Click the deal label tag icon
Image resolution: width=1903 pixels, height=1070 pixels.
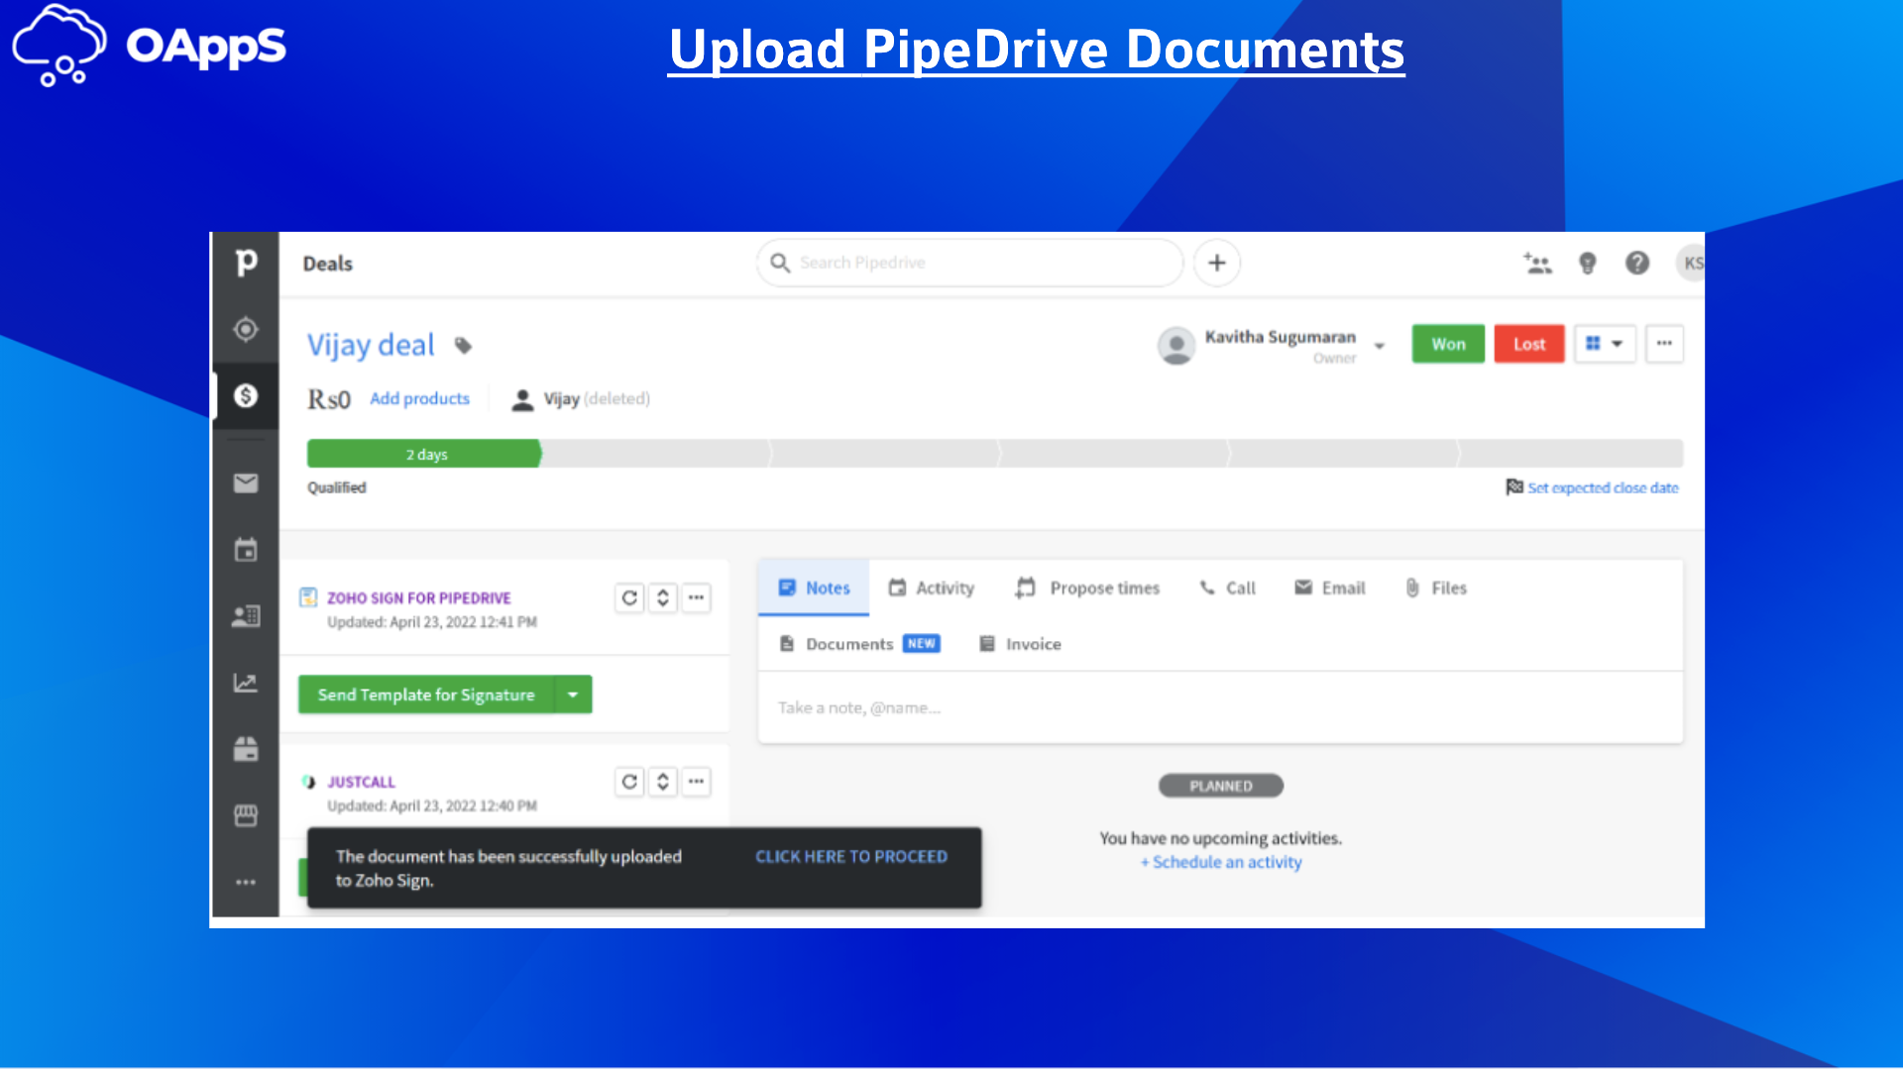click(463, 345)
